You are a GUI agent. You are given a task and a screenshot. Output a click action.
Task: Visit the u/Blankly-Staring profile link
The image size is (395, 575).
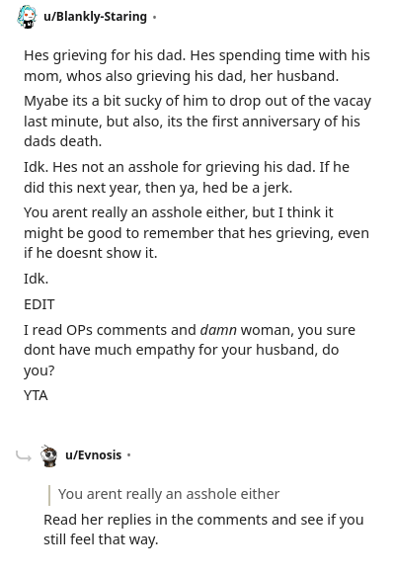click(x=95, y=17)
